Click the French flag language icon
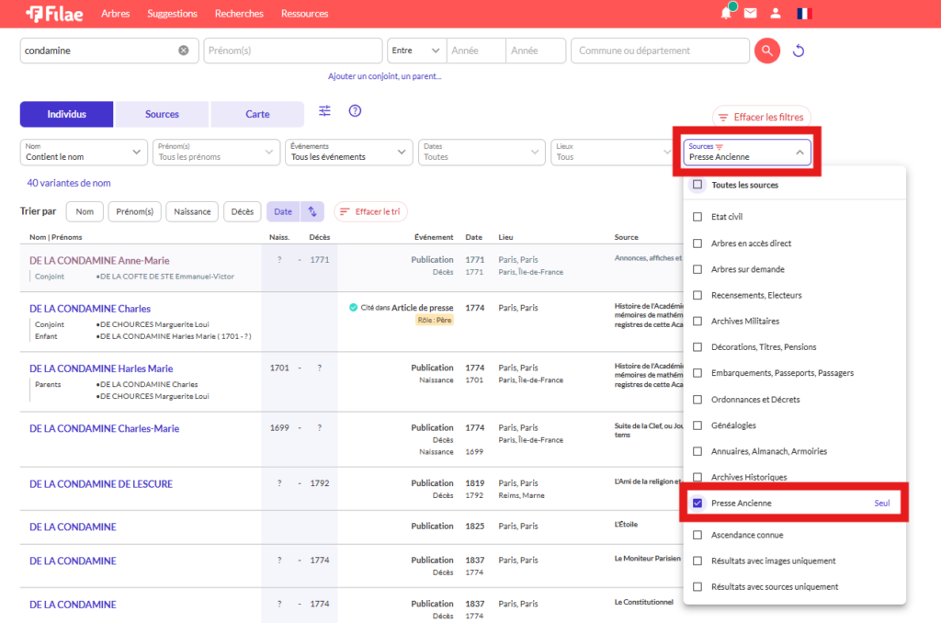This screenshot has width=941, height=623. (x=804, y=14)
